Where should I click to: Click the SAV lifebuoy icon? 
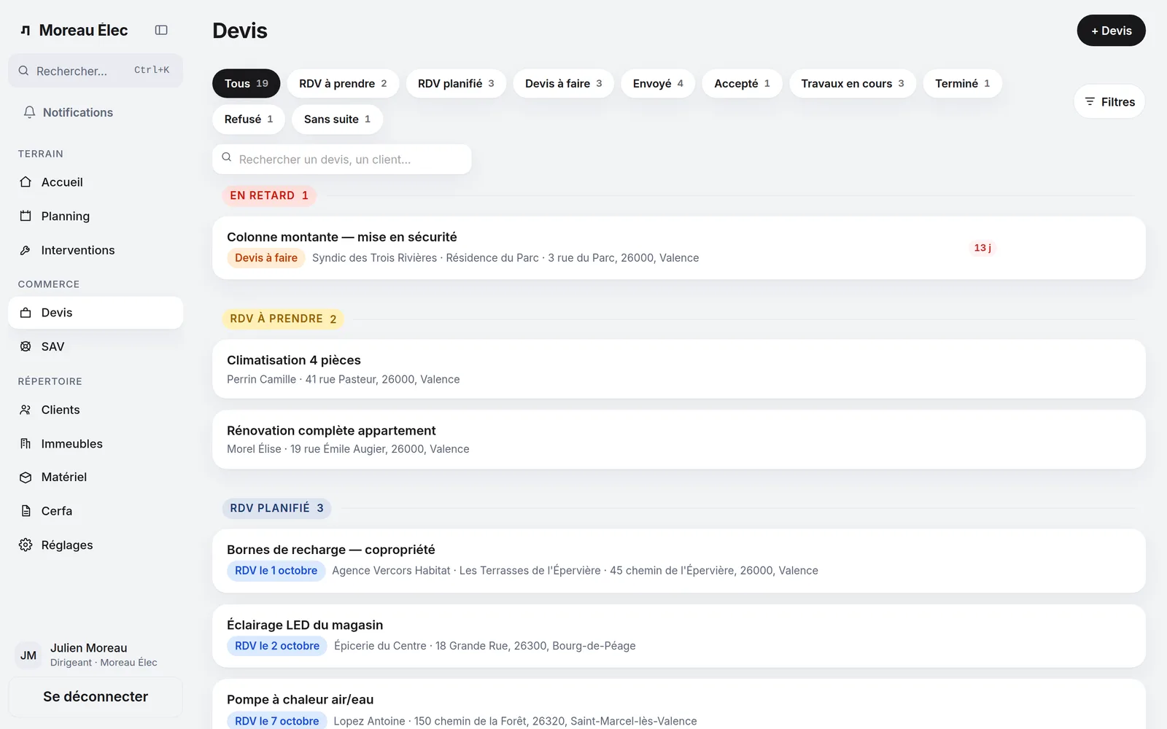pos(26,346)
